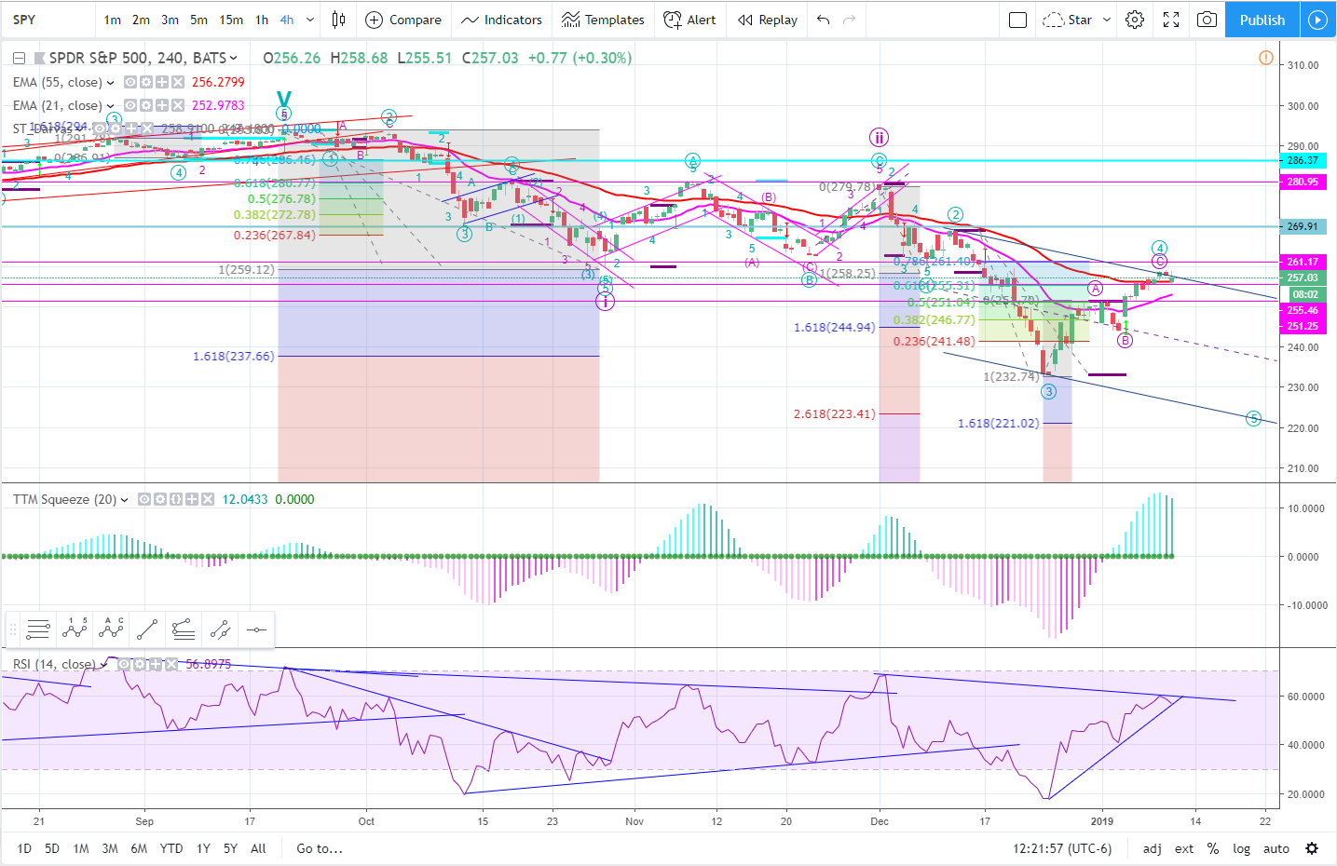Toggle auto scale mode
Viewport: 1337px width, 866px height.
click(1276, 848)
